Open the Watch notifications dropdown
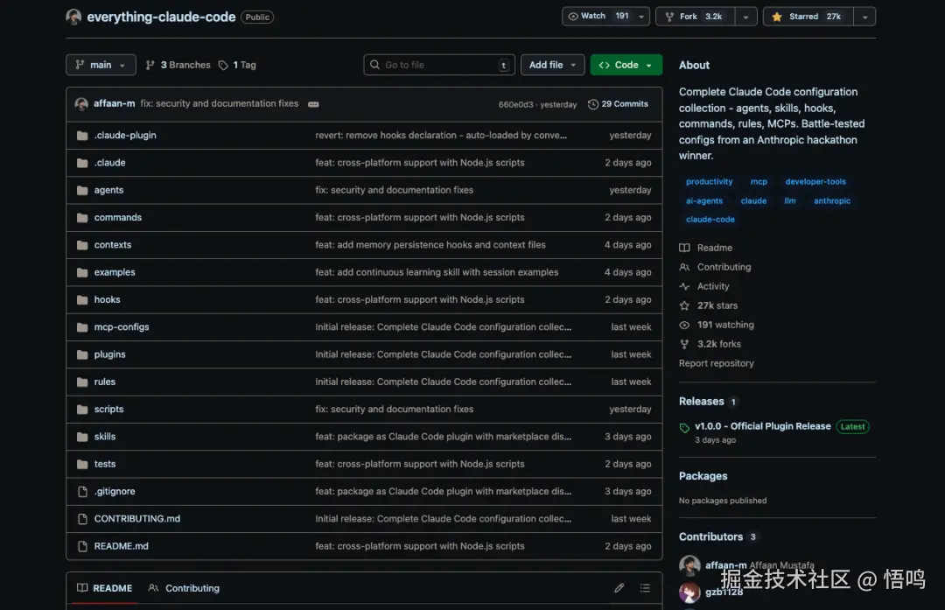Screen dimensions: 945x610 605,17
